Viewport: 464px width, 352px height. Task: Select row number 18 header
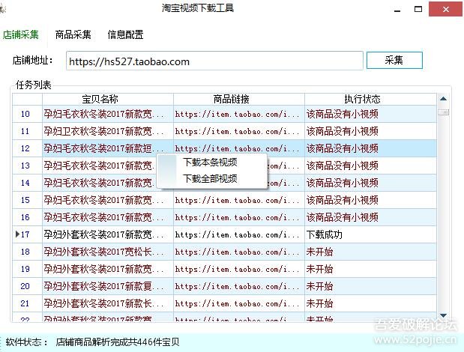[x=27, y=252]
